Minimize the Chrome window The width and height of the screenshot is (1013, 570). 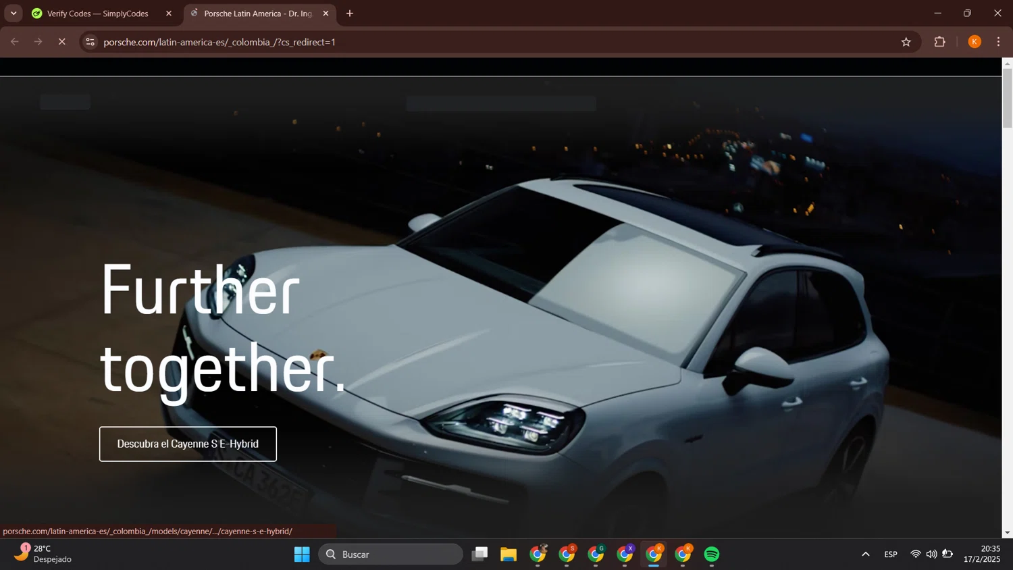coord(937,14)
